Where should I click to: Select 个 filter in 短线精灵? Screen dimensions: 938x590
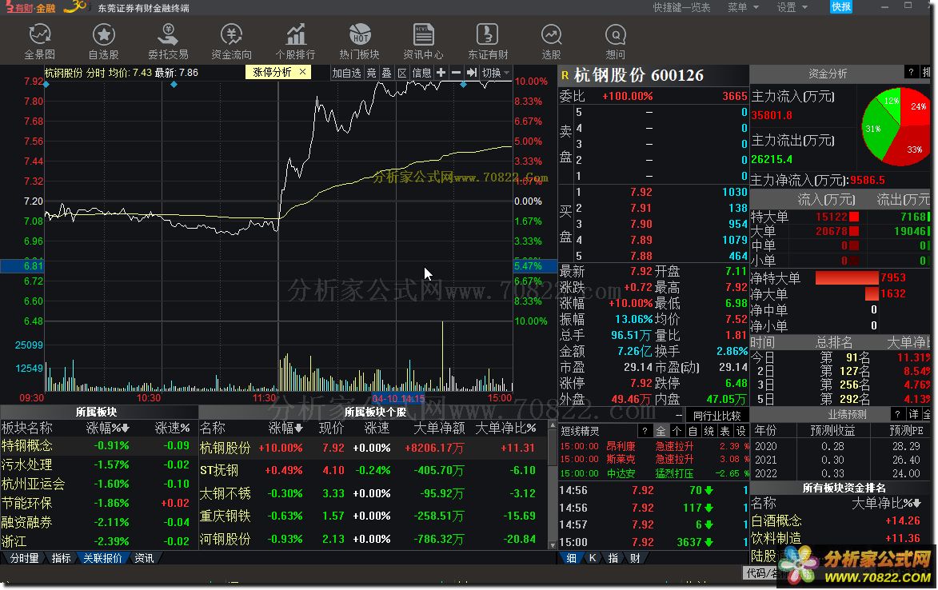pos(677,431)
